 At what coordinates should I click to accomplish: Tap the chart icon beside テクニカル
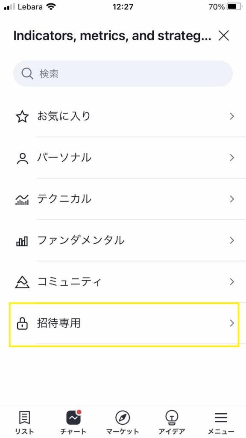point(22,199)
